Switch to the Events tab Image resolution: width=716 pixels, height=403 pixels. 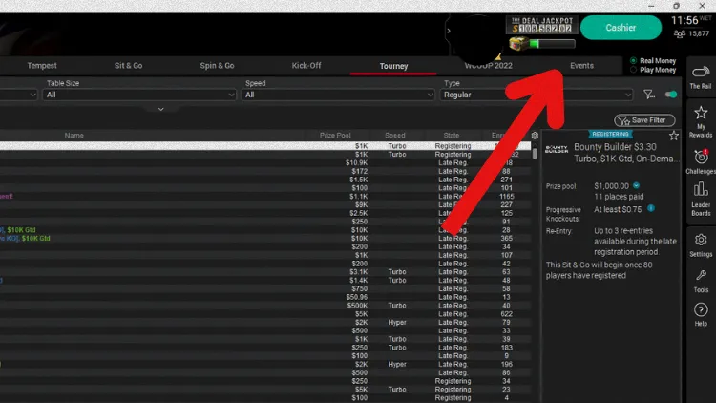click(x=581, y=66)
